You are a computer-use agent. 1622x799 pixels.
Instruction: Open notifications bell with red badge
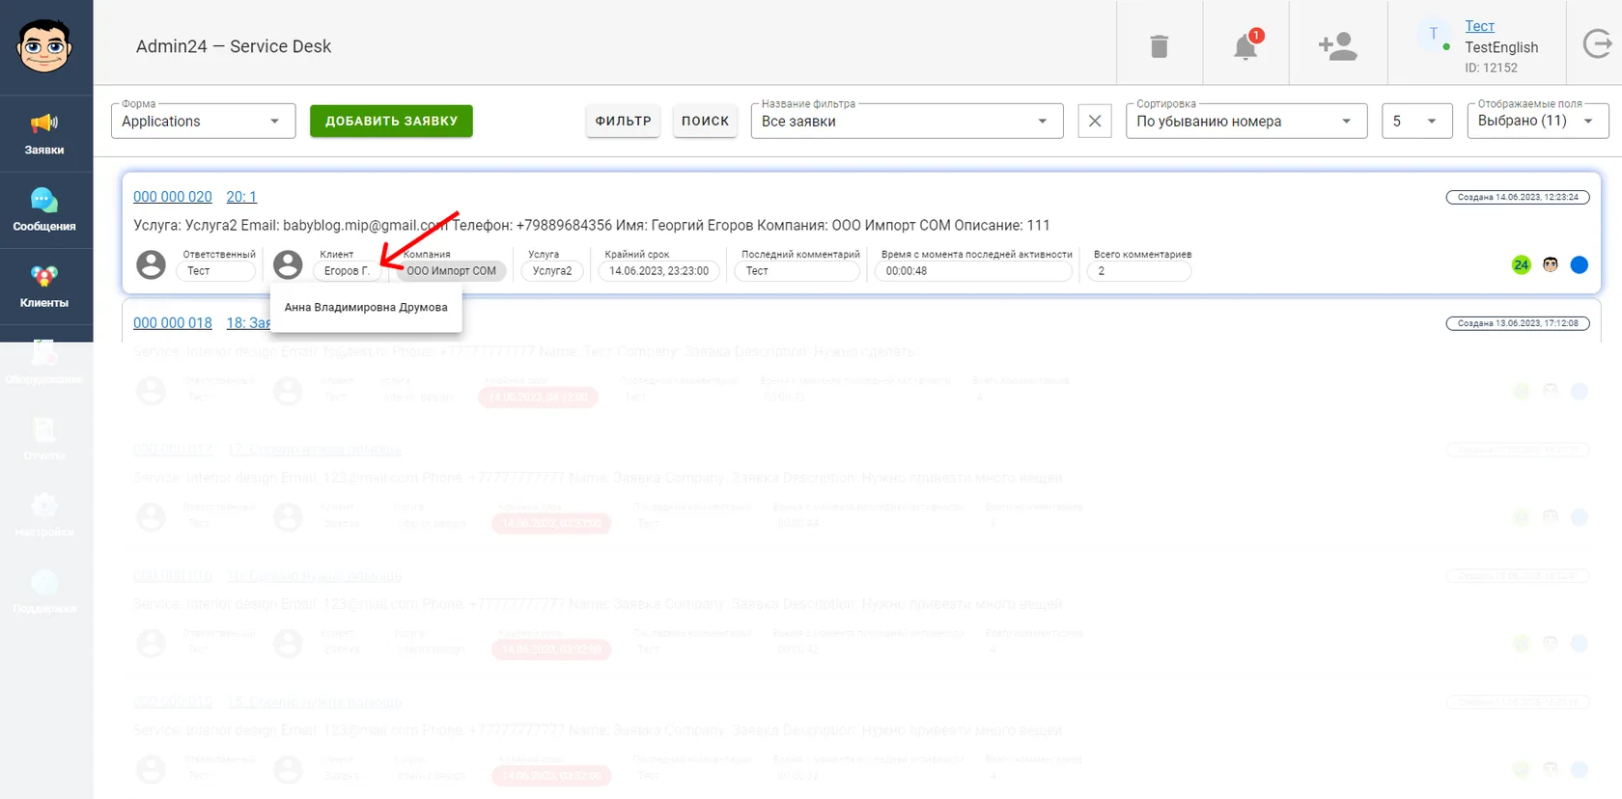point(1246,44)
